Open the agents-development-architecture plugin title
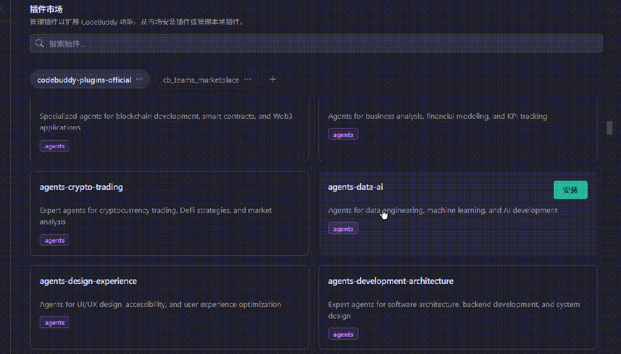 pyautogui.click(x=390, y=281)
